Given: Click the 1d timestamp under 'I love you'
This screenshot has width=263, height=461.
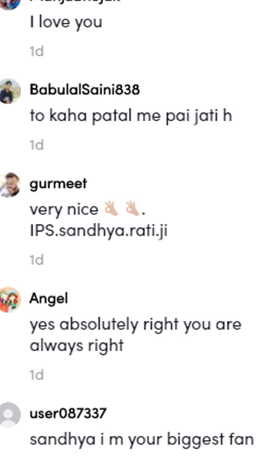Looking at the screenshot, I should pos(37,51).
